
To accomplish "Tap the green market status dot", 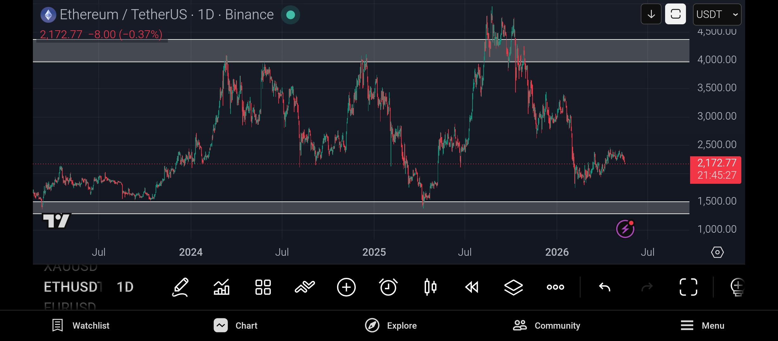I will (x=290, y=15).
